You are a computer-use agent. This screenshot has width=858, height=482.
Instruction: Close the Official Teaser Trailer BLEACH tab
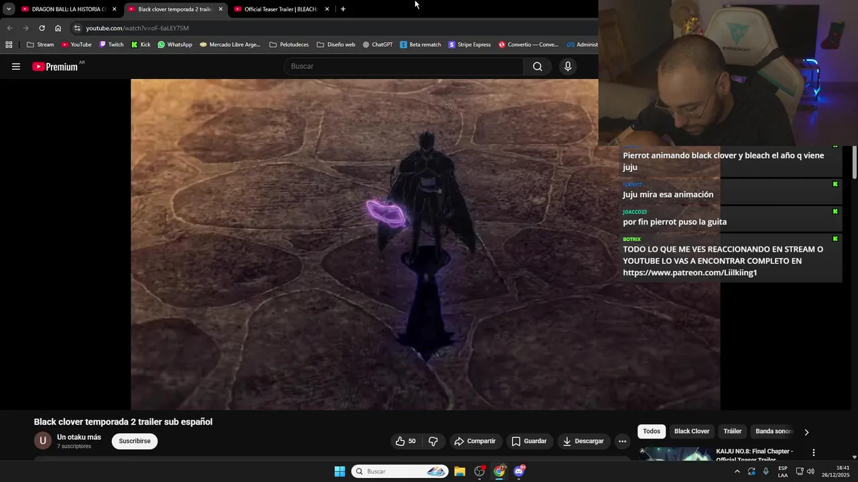click(326, 9)
